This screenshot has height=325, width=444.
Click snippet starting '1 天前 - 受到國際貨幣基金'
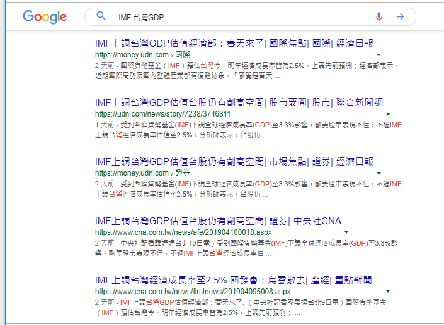[248, 130]
